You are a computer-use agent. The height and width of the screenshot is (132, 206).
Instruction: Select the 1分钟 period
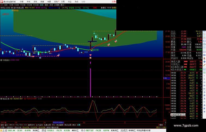11,5
